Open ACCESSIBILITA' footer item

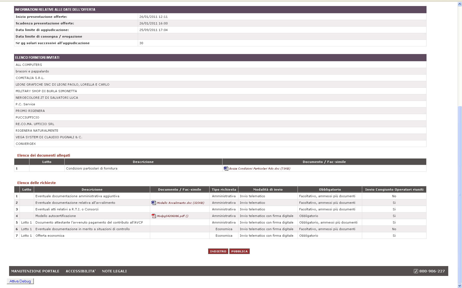point(81,271)
